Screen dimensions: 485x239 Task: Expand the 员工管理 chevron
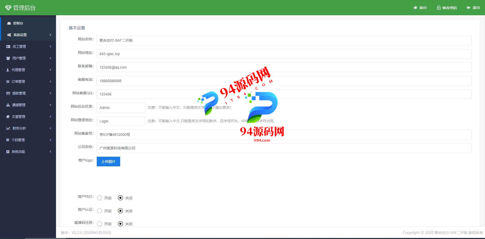point(50,46)
